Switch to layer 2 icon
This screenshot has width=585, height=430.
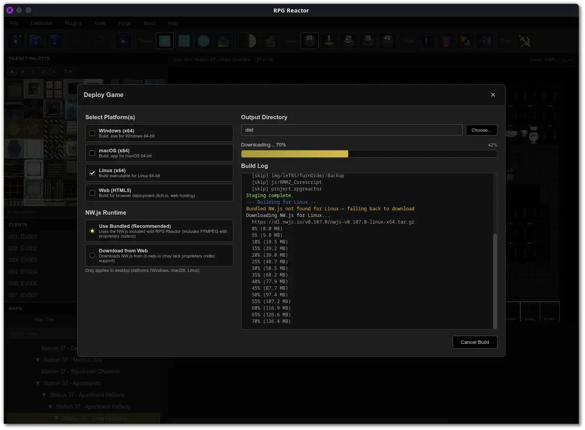point(349,41)
